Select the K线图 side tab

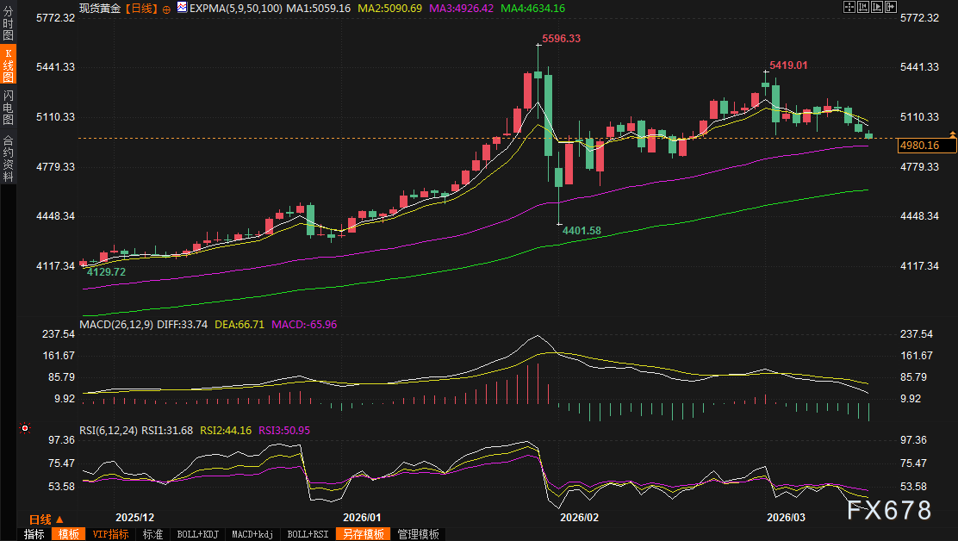[8, 65]
